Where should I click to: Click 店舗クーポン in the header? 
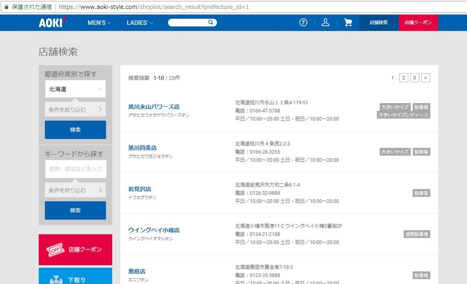point(418,23)
